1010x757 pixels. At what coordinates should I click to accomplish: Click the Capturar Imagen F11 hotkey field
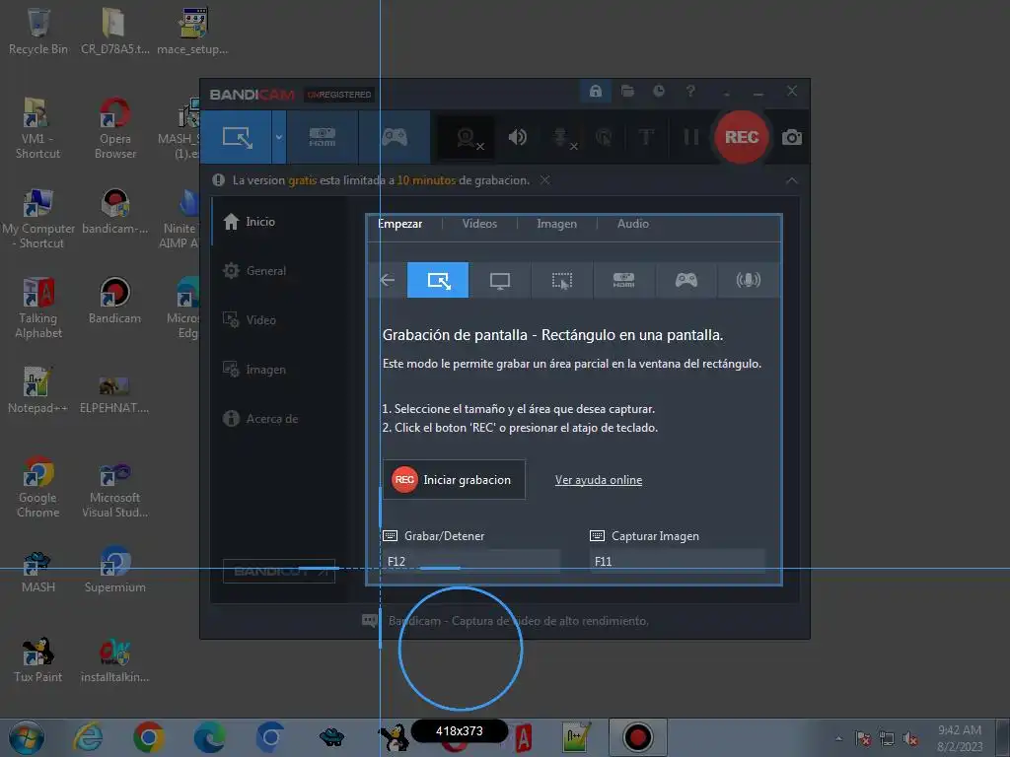pos(678,561)
